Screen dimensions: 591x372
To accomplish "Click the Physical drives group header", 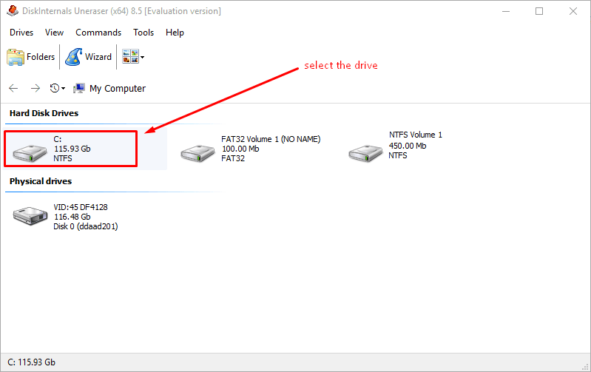I will point(40,181).
